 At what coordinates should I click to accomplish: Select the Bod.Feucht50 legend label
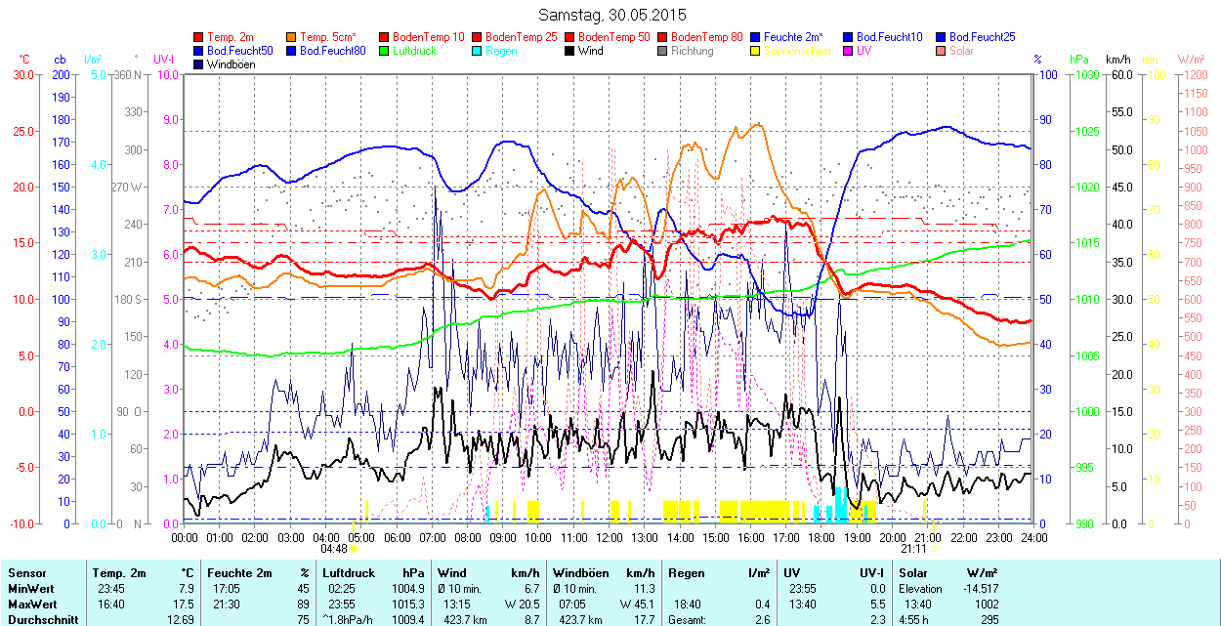tap(240, 51)
